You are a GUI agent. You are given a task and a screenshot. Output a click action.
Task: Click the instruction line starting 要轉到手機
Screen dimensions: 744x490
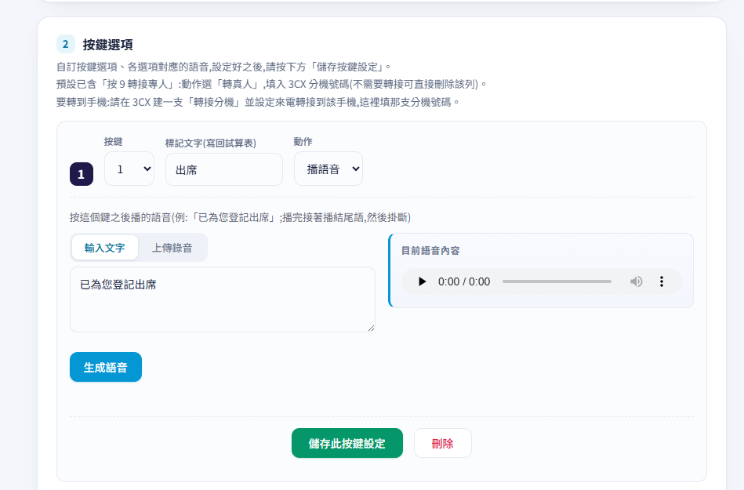pos(258,102)
